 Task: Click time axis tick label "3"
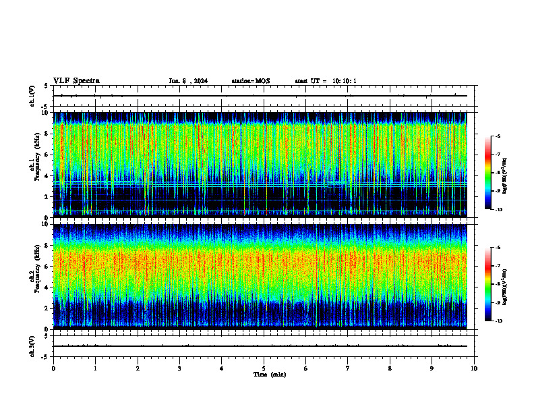[x=179, y=368]
